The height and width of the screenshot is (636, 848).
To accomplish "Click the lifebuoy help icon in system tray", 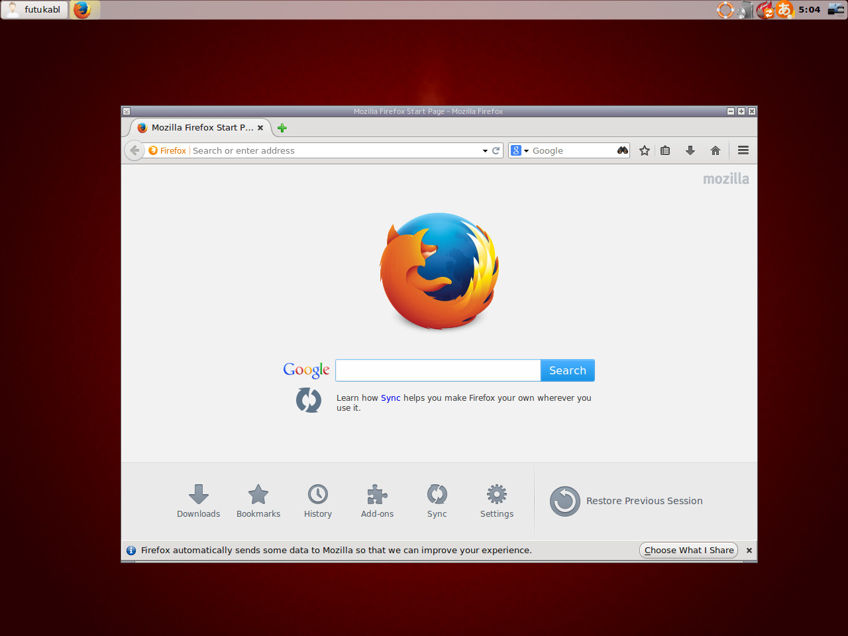I will 725,9.
